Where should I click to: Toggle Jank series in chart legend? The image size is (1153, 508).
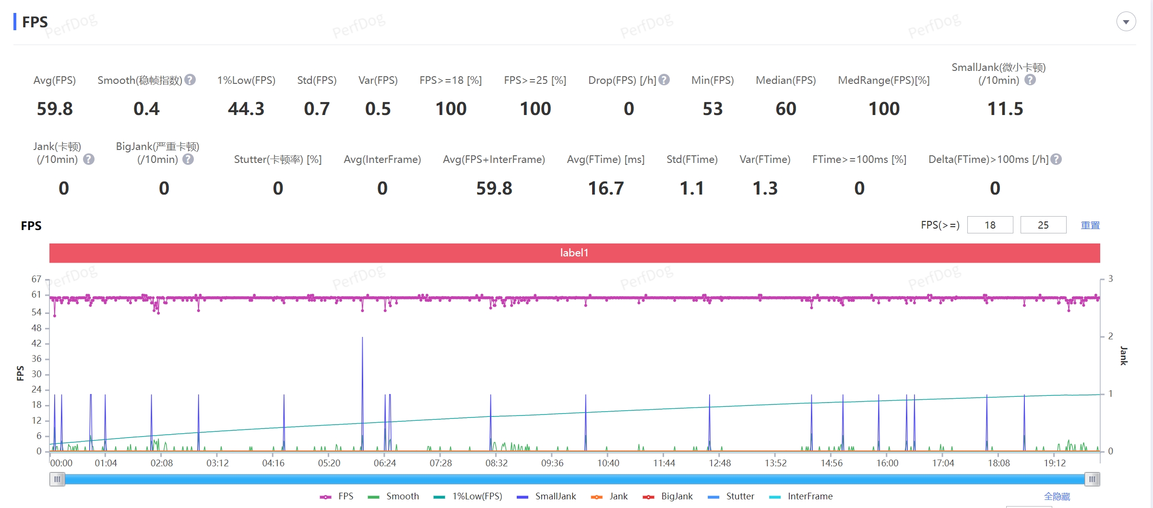(609, 496)
